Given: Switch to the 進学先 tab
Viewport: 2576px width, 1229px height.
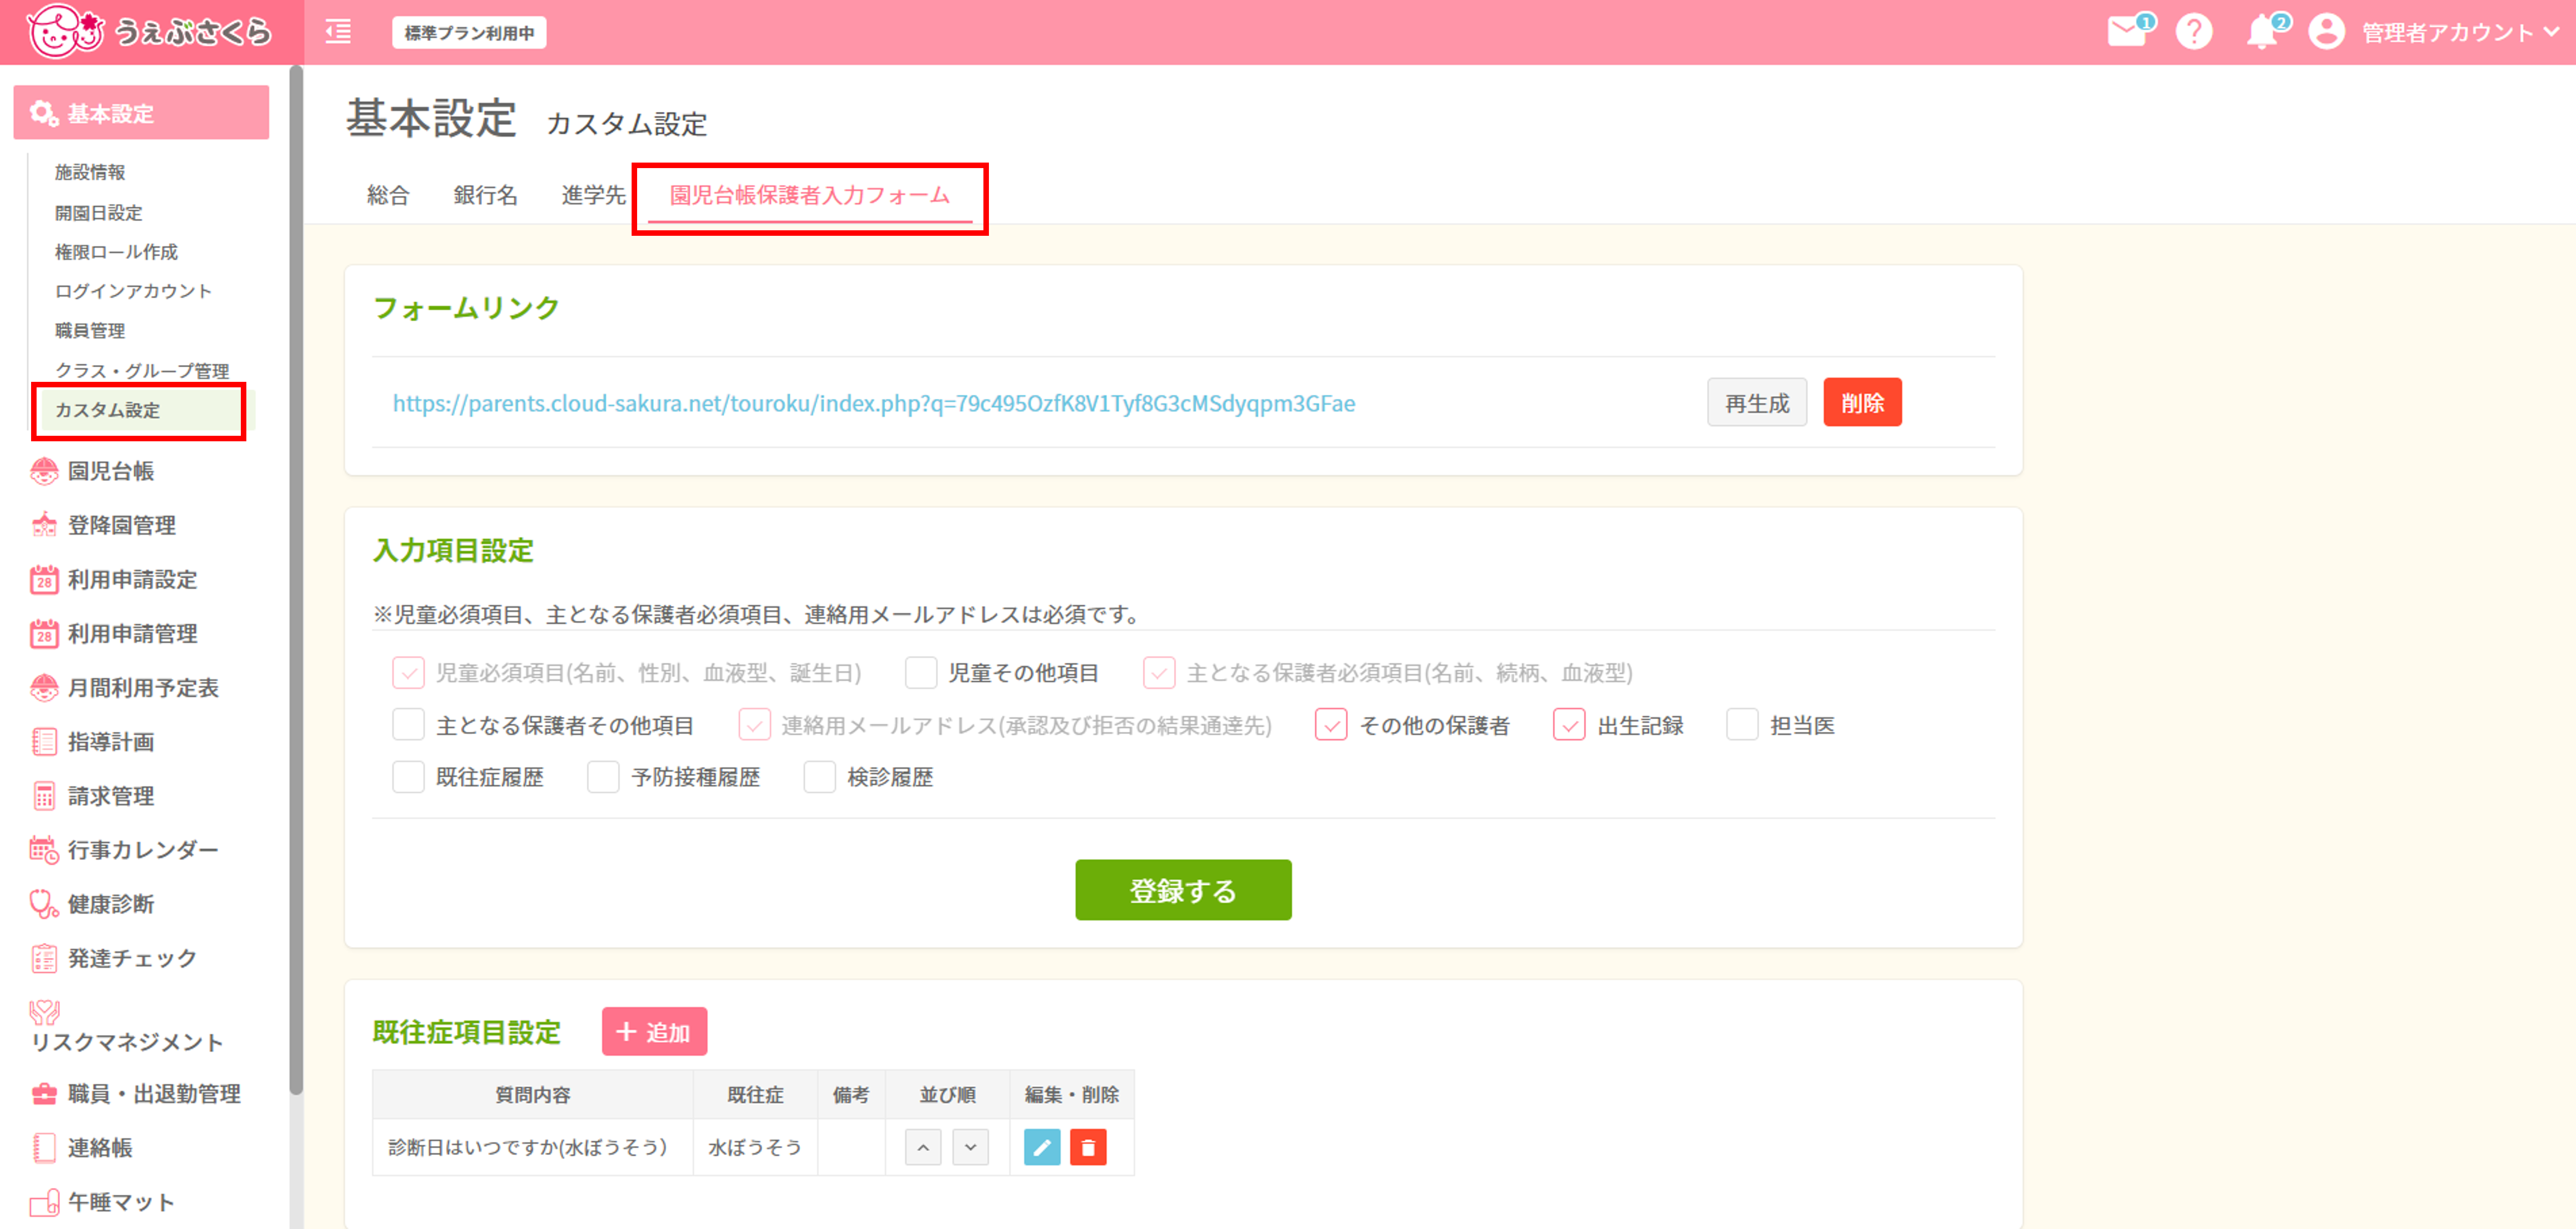Looking at the screenshot, I should click(x=593, y=194).
